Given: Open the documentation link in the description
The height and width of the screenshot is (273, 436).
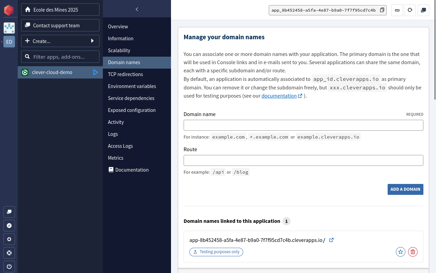Looking at the screenshot, I should (x=279, y=96).
